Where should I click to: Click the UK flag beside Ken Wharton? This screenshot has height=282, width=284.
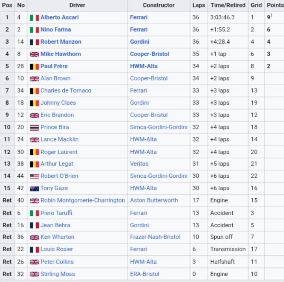pos(34,237)
